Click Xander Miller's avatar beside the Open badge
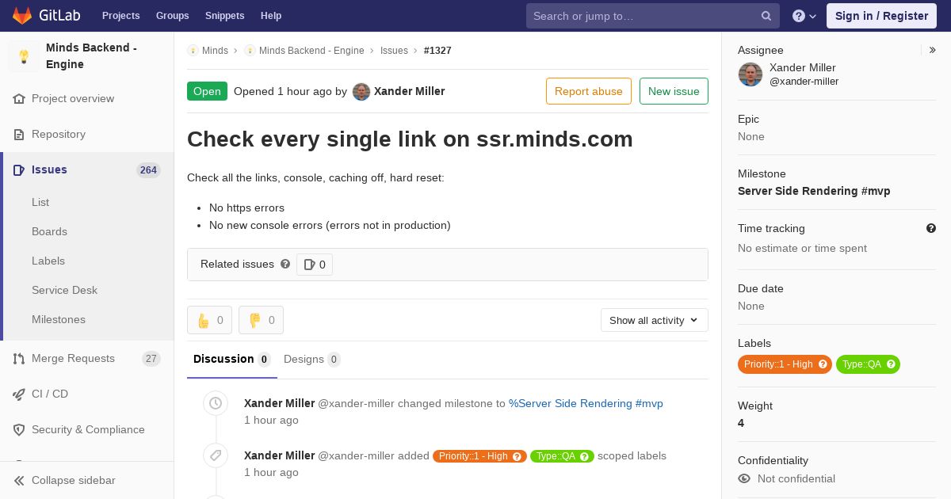 coord(361,92)
